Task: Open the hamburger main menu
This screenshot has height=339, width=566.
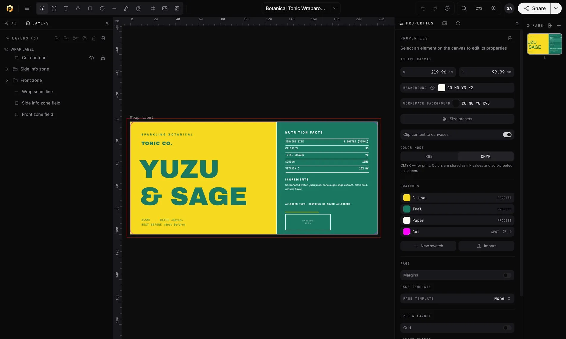Action: [27, 8]
